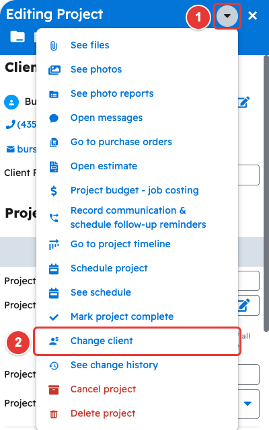Click the folder icon in the header

[17, 36]
